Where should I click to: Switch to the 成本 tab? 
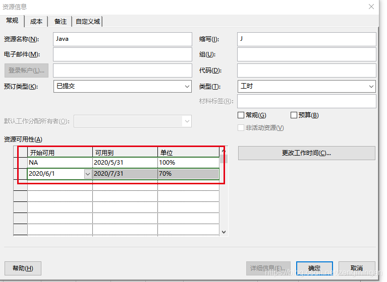click(36, 22)
